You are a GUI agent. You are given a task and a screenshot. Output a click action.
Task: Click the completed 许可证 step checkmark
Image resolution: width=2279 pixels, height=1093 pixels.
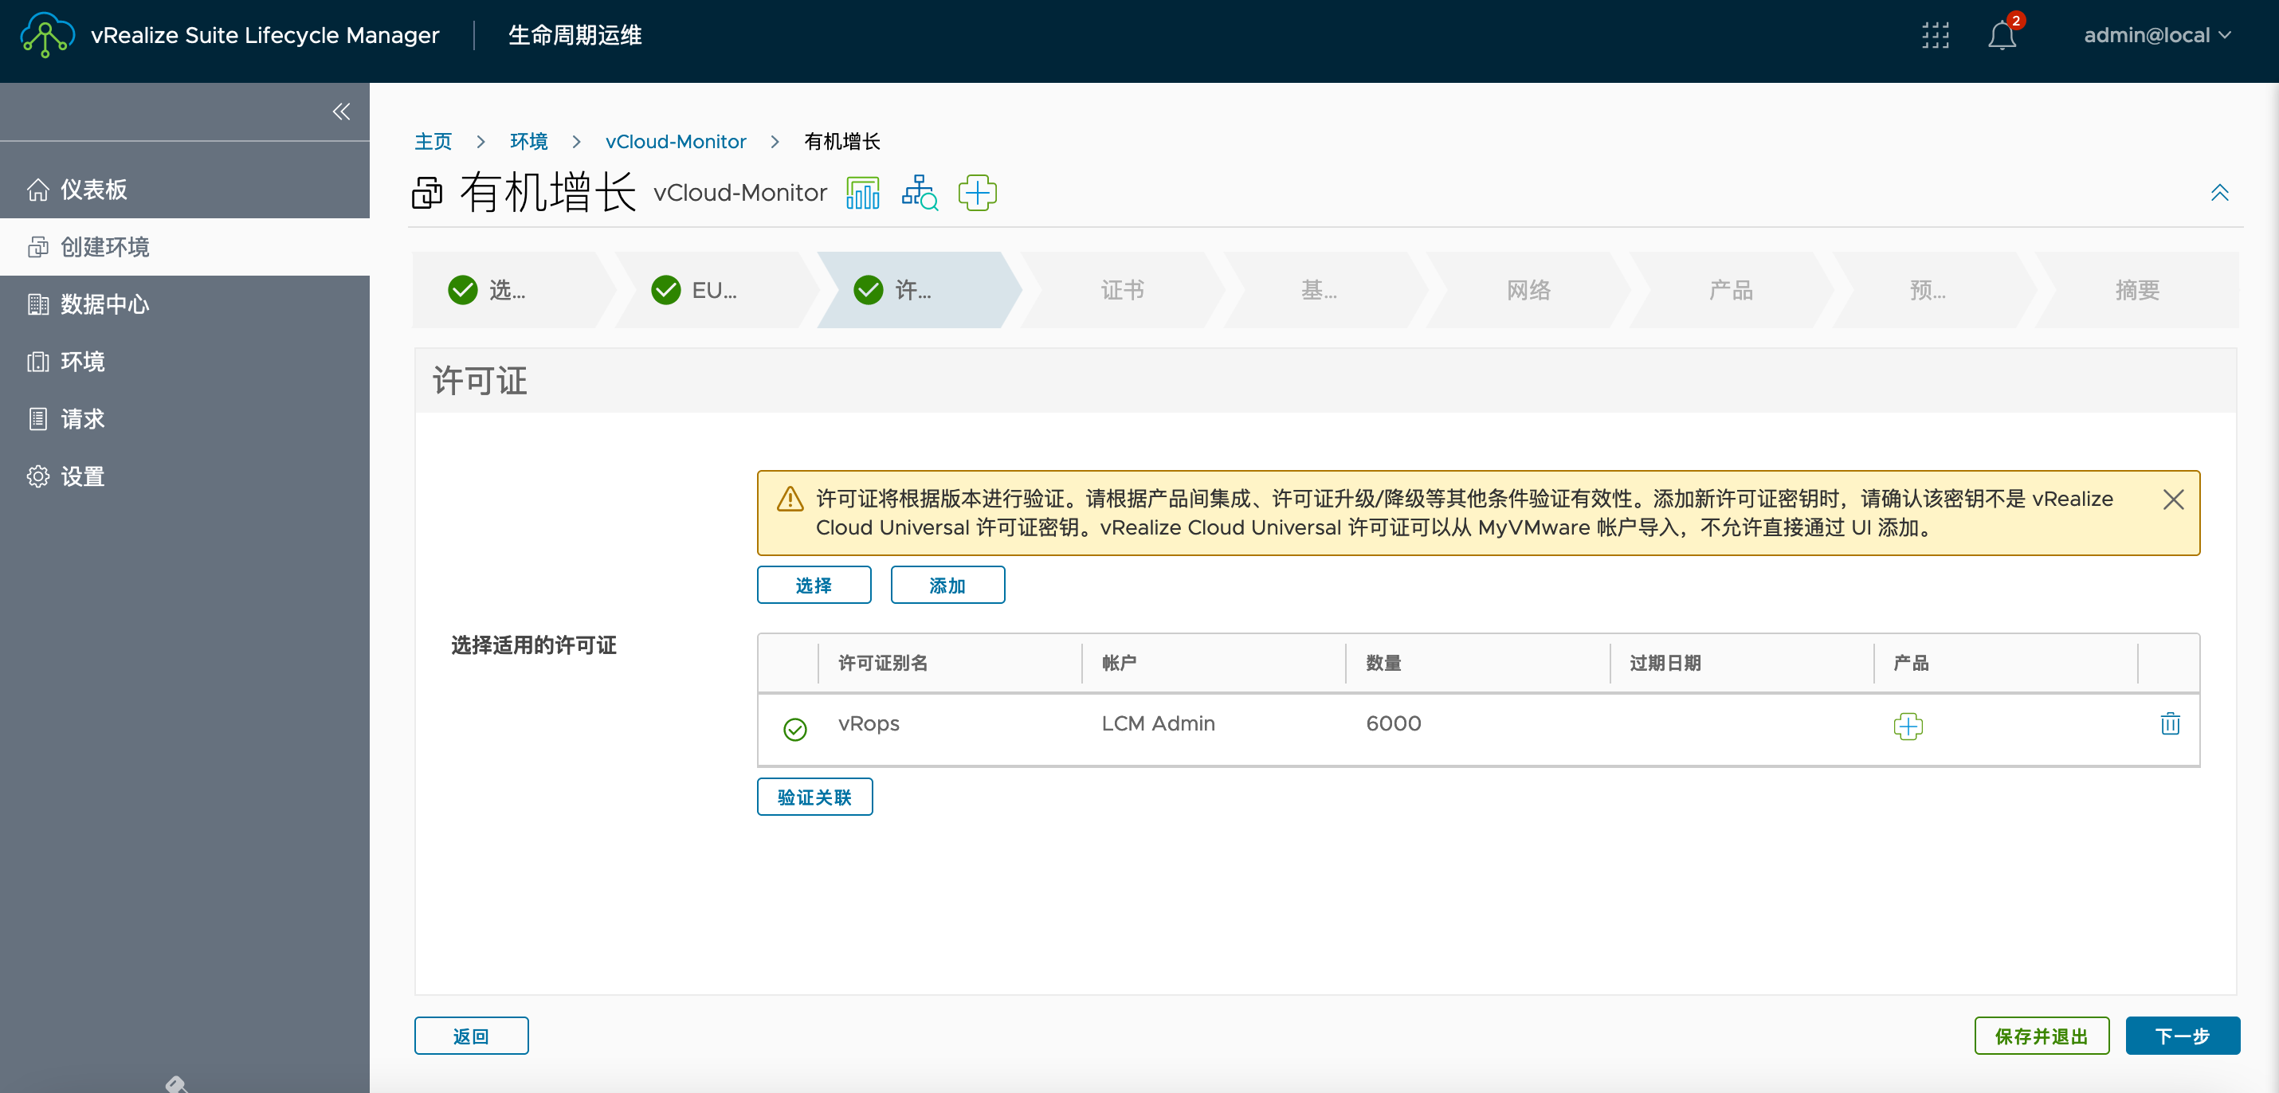[x=871, y=291]
